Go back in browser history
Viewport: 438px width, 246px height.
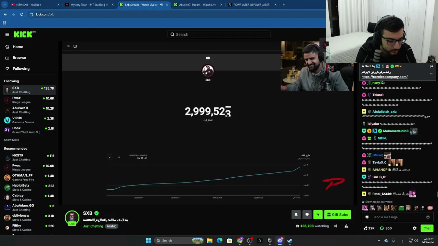point(5,14)
